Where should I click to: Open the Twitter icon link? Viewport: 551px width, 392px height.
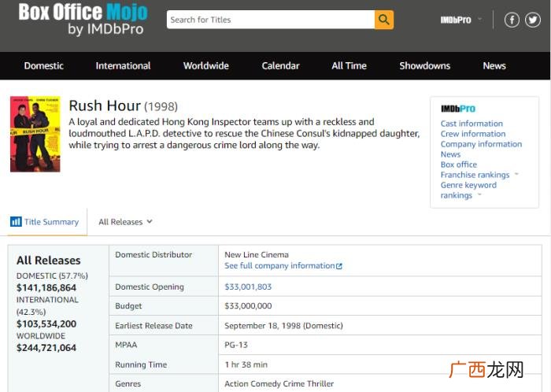coord(533,20)
